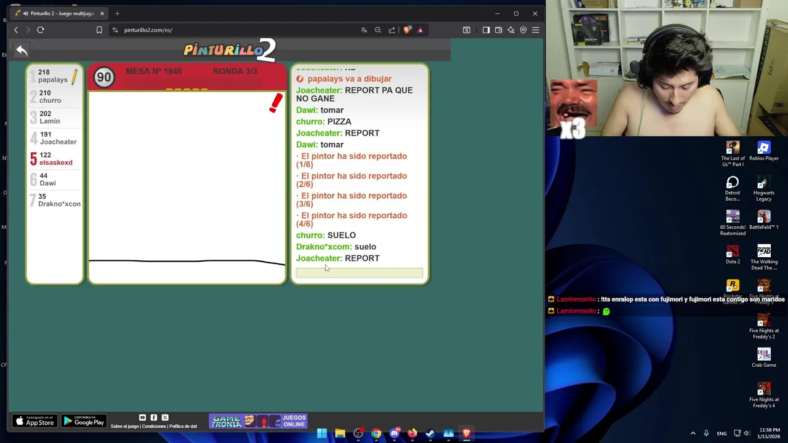Open a new browser tab
The height and width of the screenshot is (443, 788).
[x=117, y=13]
